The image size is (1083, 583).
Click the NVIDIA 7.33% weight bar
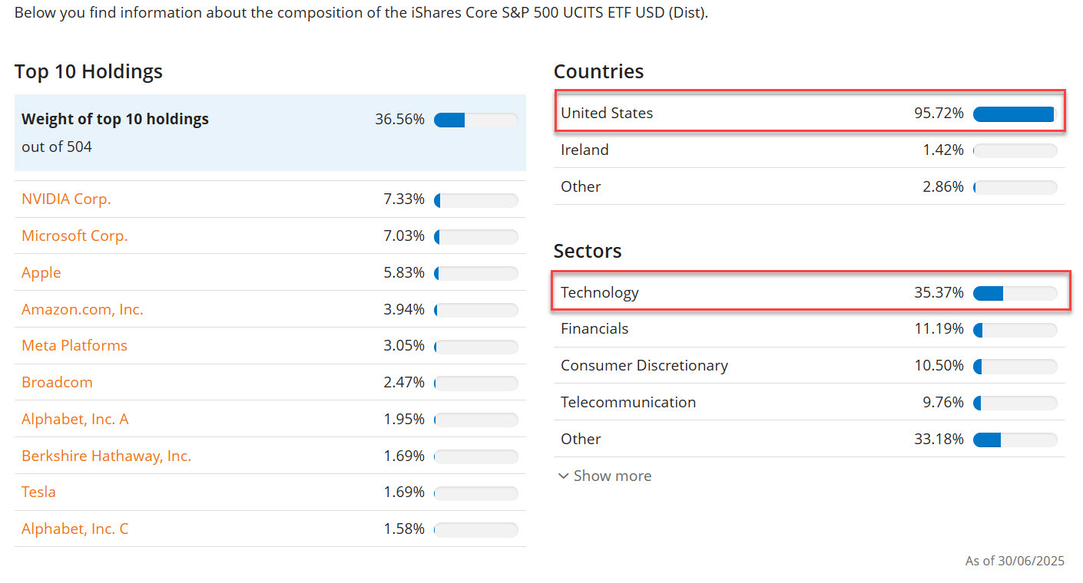476,200
